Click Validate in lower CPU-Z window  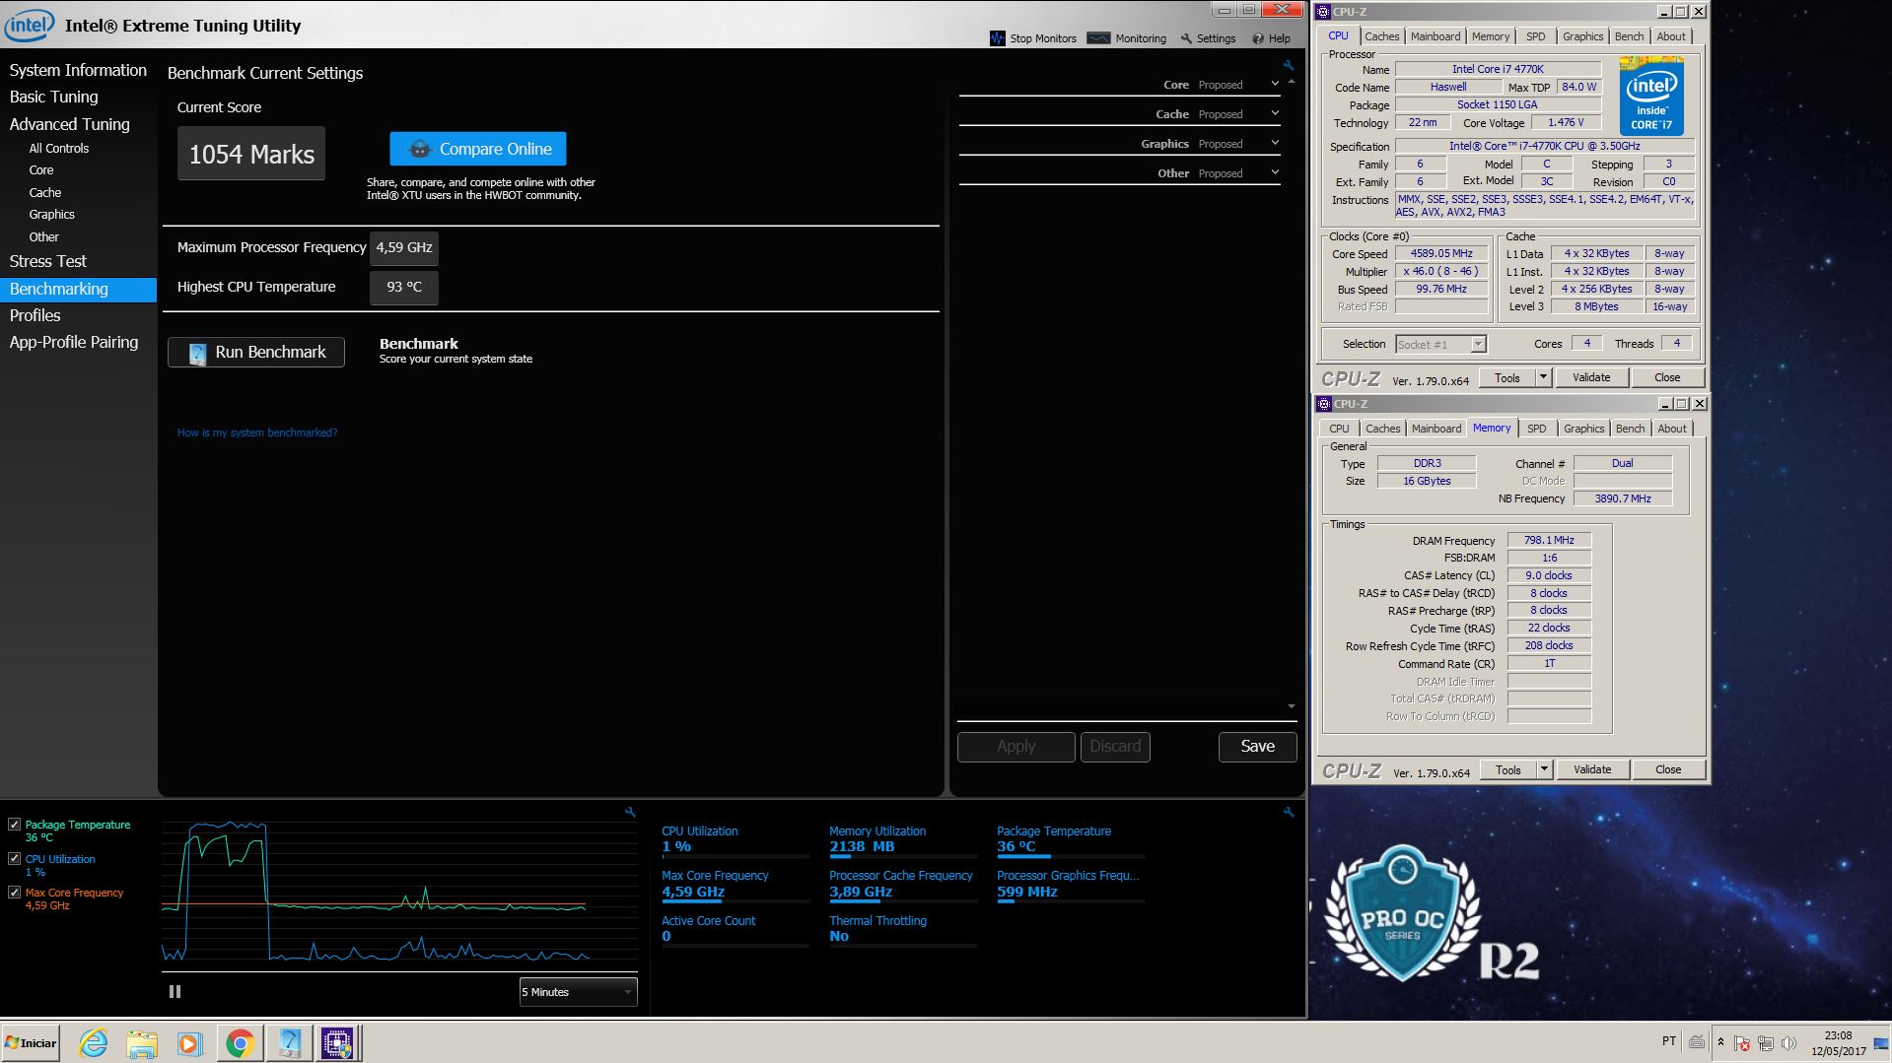pos(1592,769)
